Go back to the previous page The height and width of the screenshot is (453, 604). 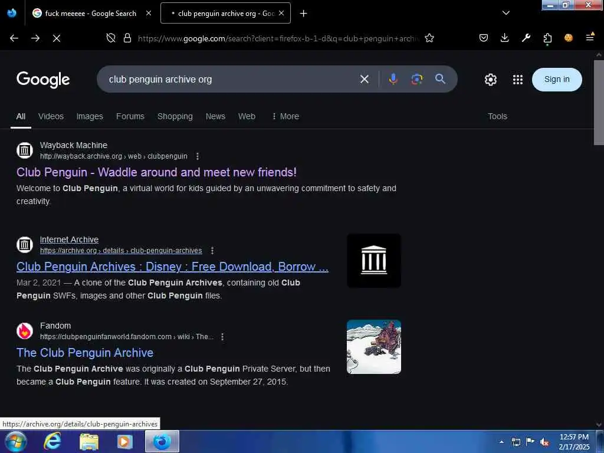[14, 38]
